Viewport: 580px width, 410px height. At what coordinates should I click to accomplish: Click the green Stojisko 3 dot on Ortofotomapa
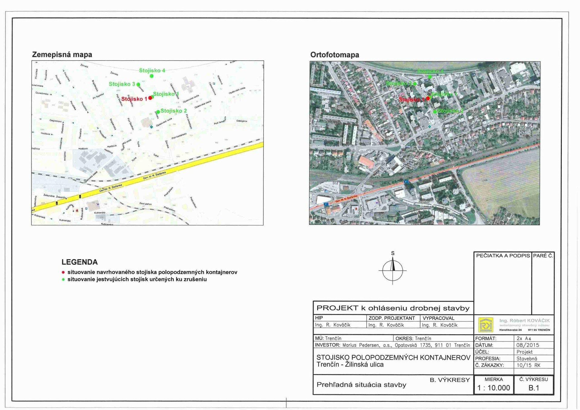(x=415, y=83)
